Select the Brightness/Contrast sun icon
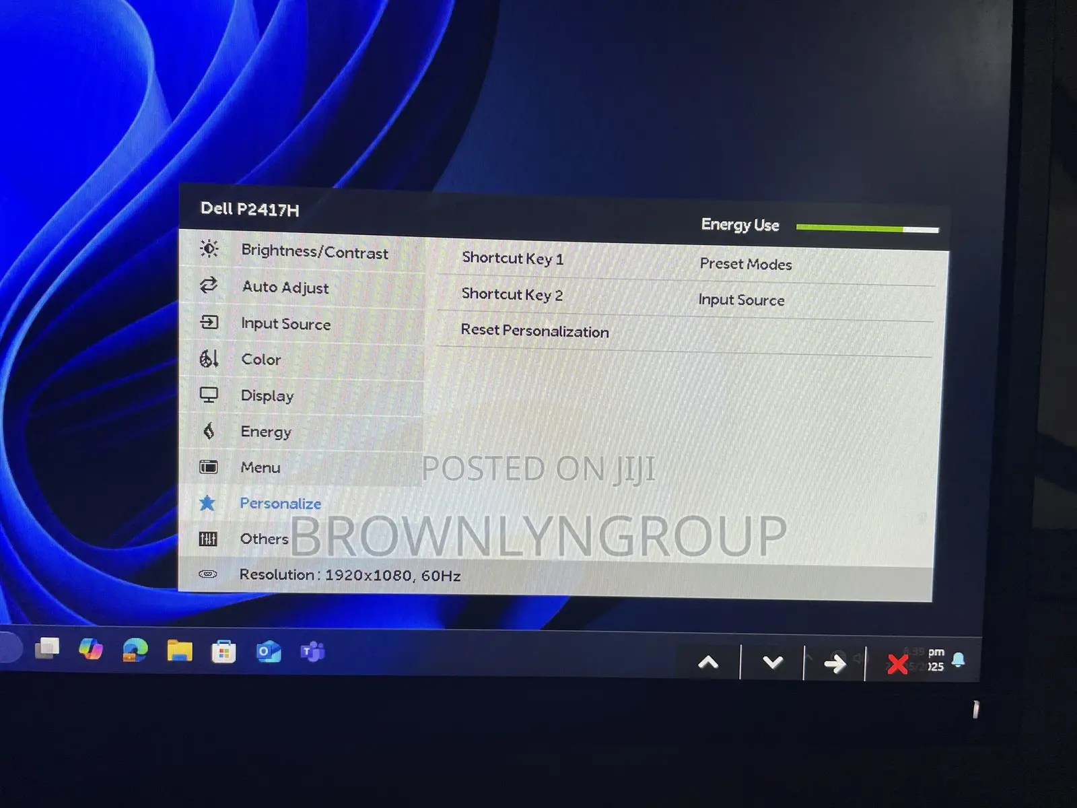This screenshot has width=1077, height=808. click(x=209, y=249)
